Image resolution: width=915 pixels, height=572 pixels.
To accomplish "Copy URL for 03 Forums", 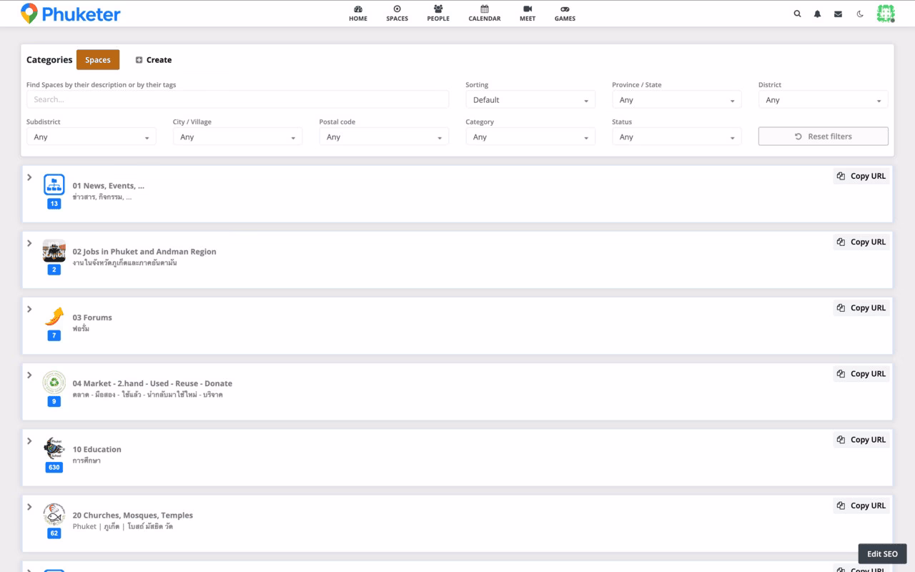I will [861, 307].
